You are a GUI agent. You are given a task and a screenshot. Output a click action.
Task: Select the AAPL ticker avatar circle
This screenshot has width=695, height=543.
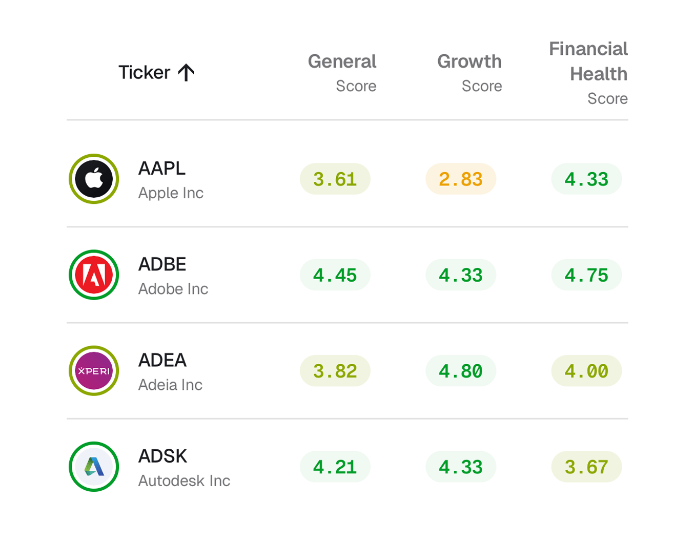coord(94,179)
